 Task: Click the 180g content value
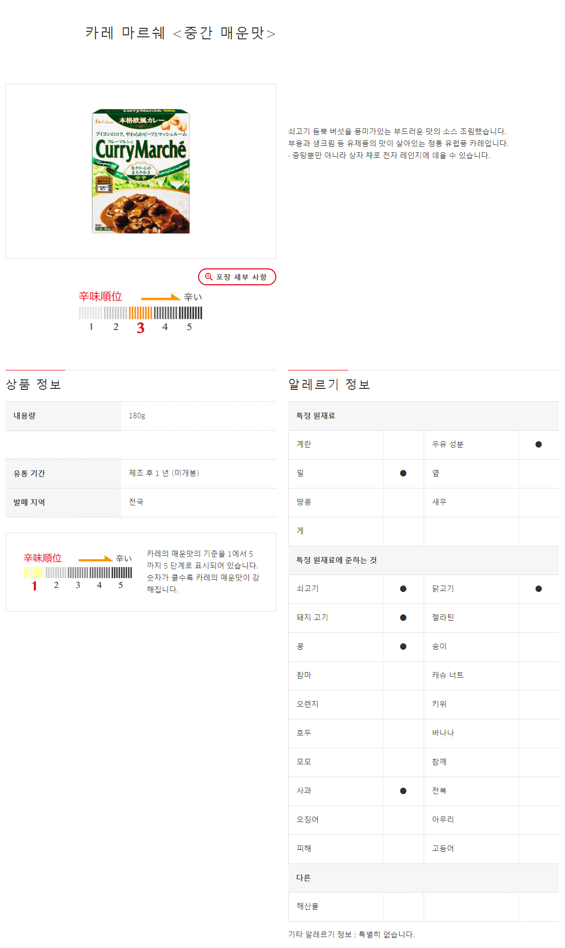137,416
